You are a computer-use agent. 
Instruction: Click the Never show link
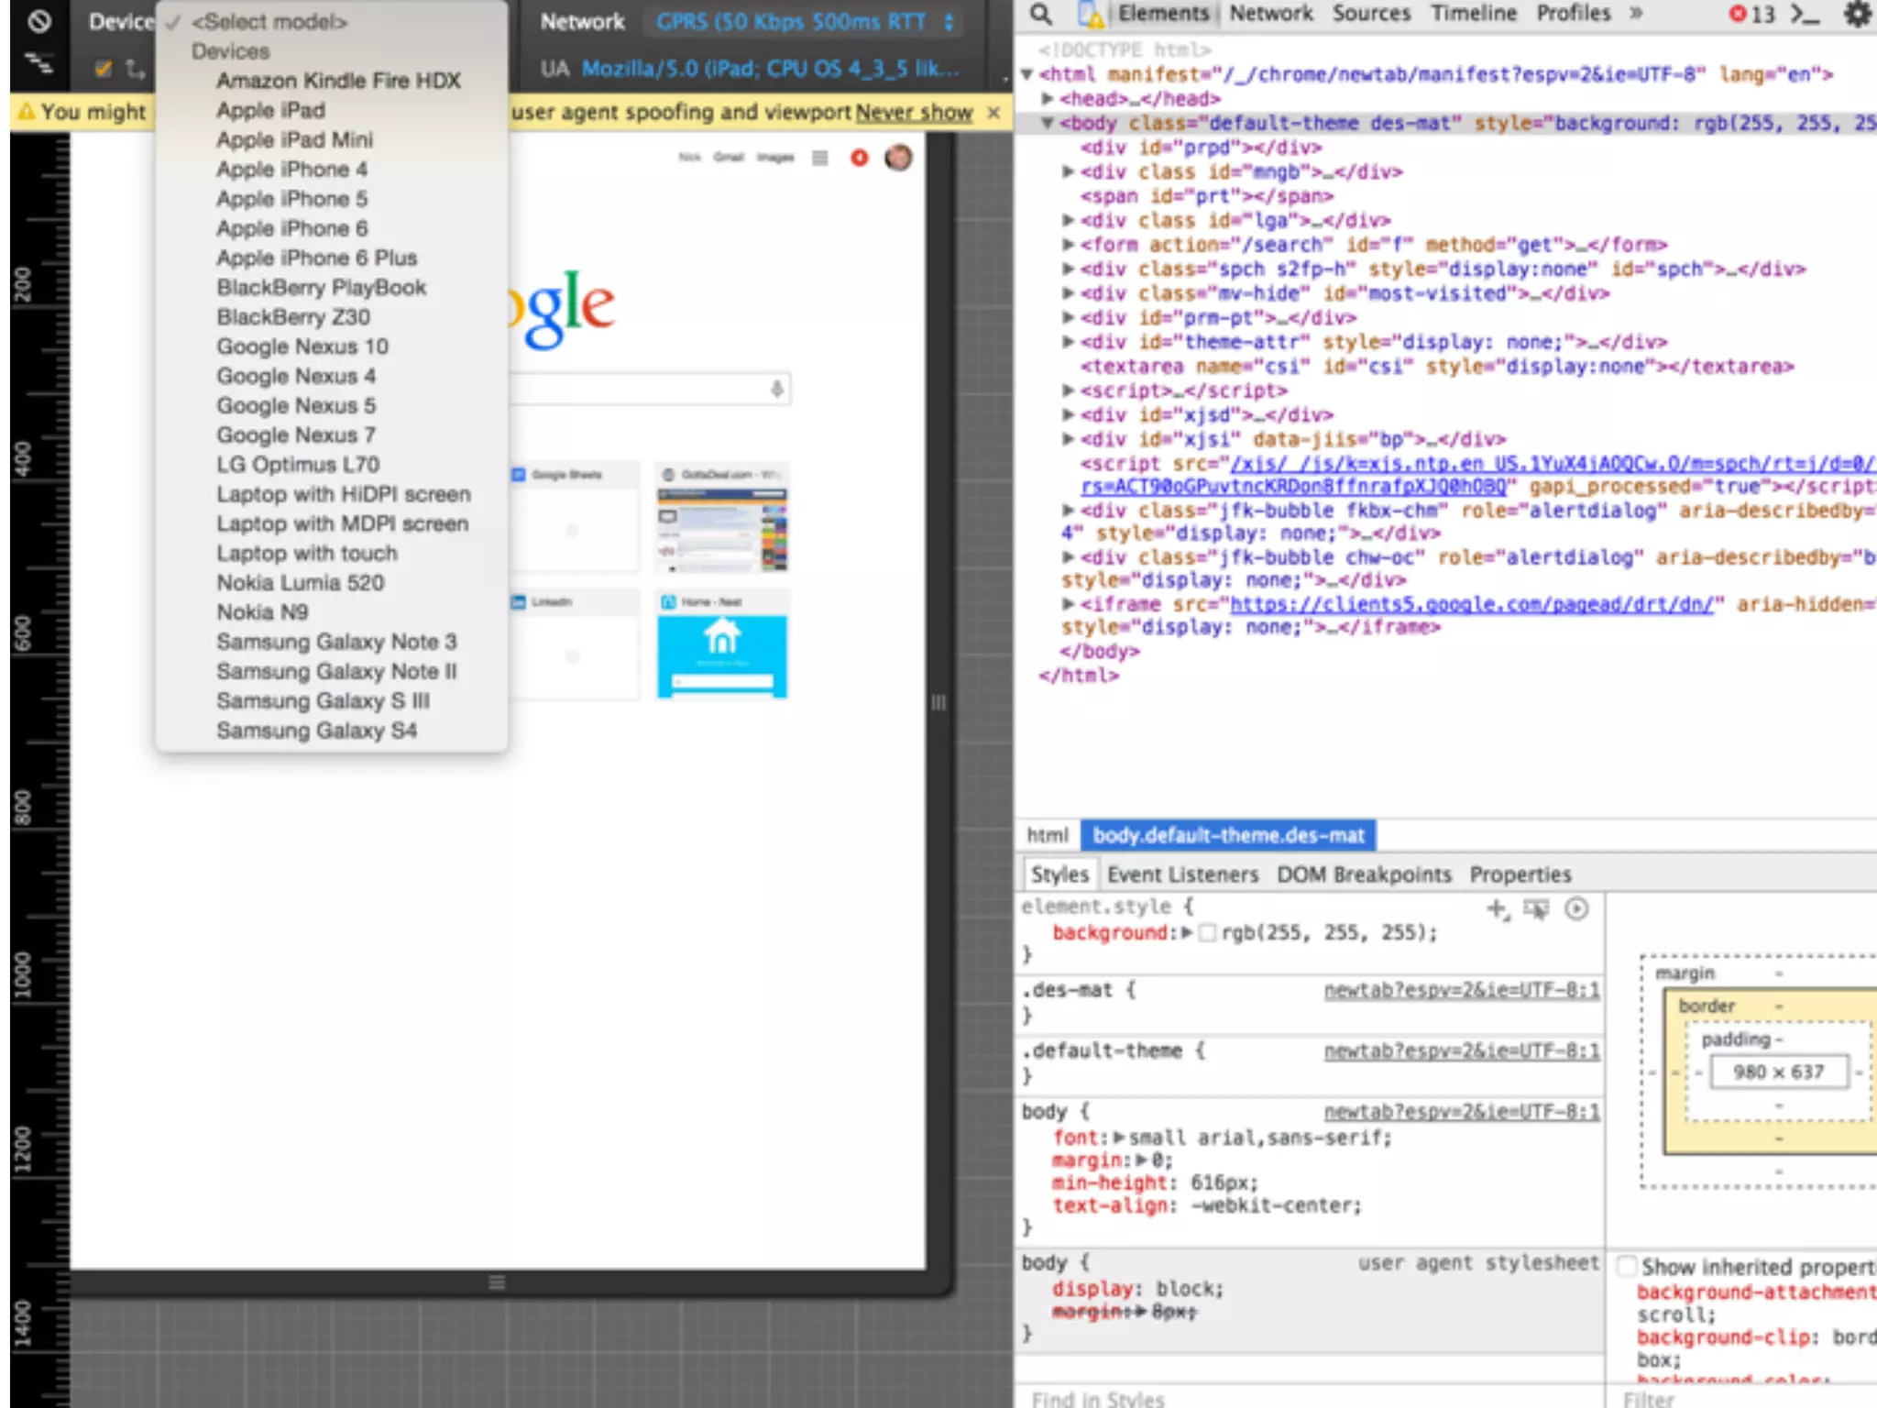pos(914,112)
